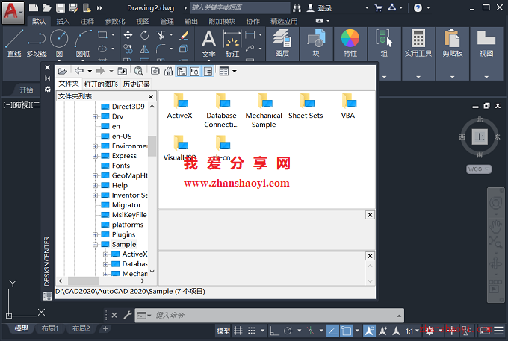Click the Sign in (登录) button
The height and width of the screenshot is (341, 508).
coord(320,8)
